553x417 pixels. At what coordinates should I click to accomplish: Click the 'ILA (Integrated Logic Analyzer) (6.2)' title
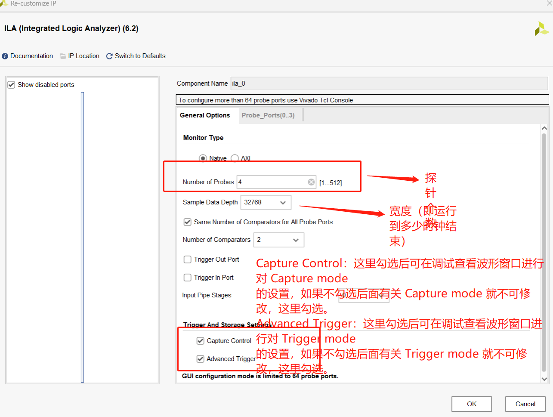[71, 28]
